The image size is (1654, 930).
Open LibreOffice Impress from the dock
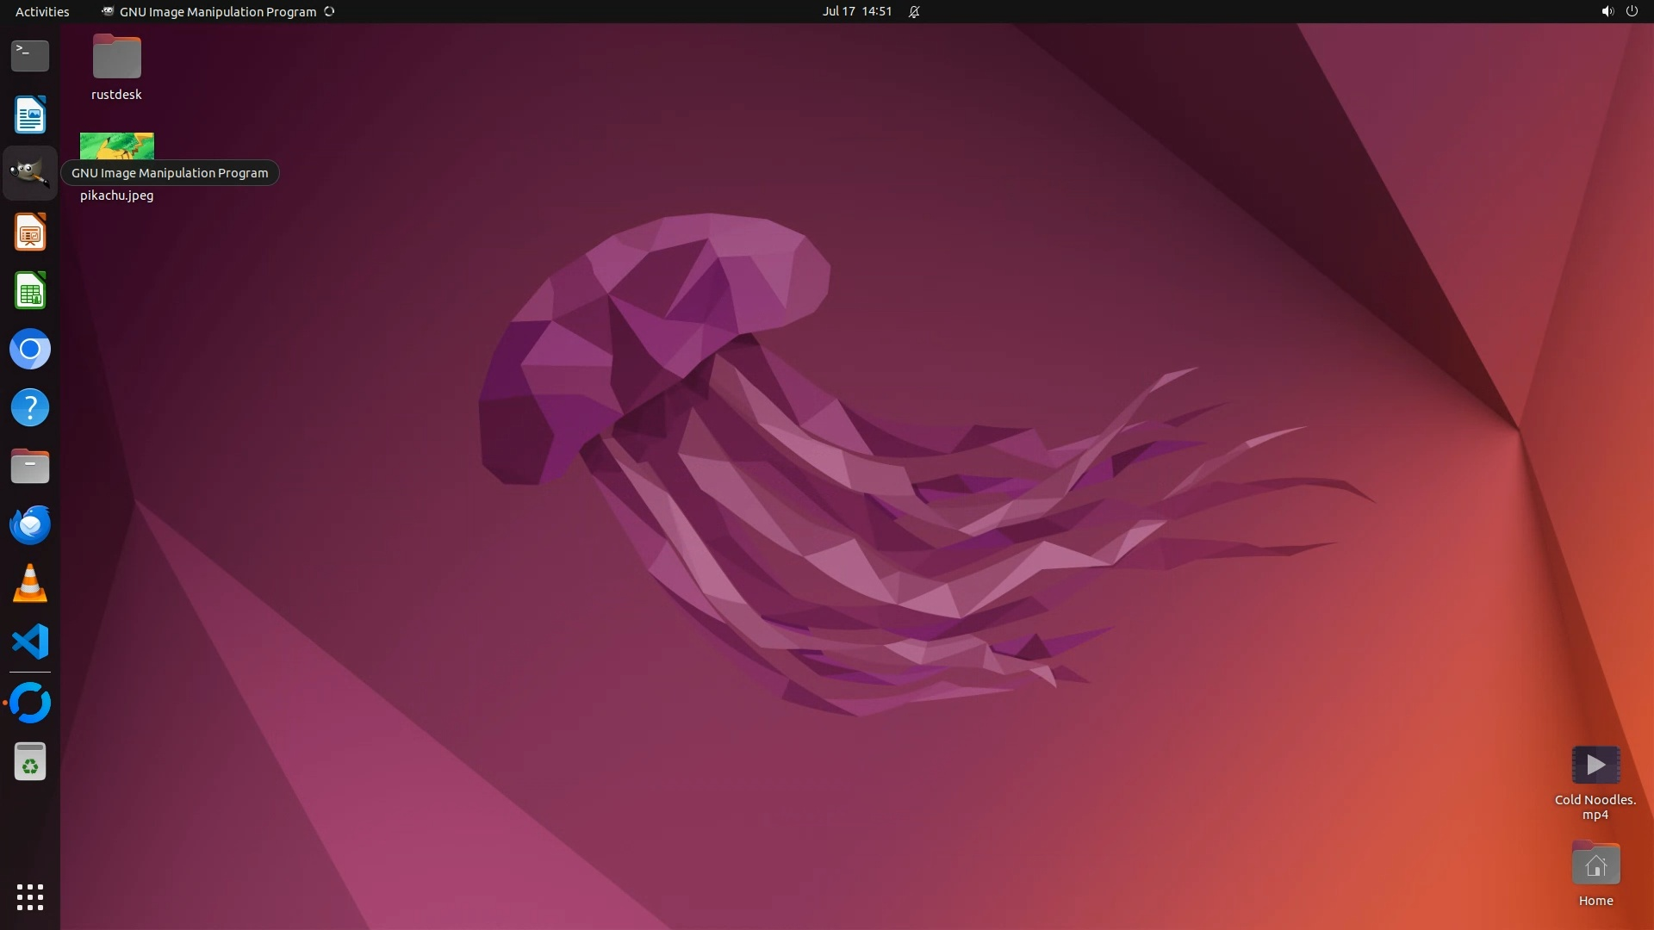coord(30,232)
